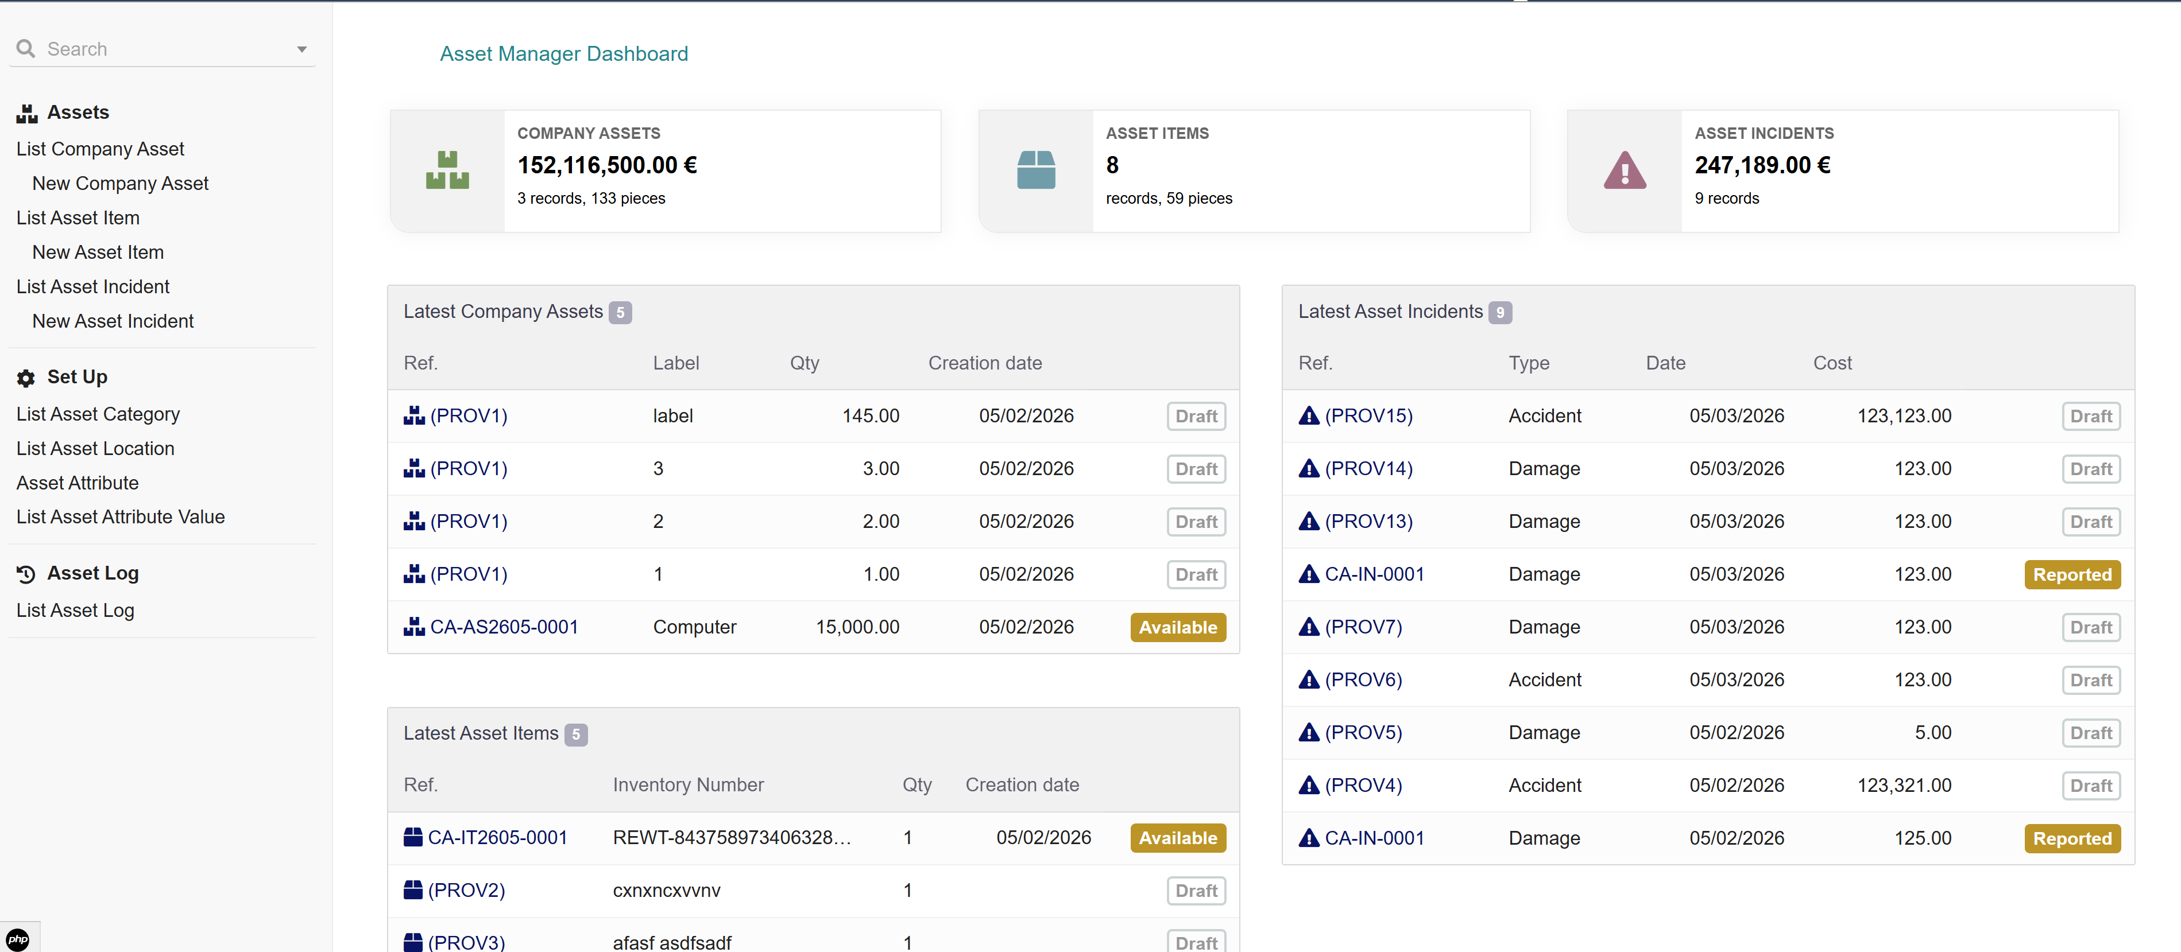The image size is (2181, 952).
Task: Click the asset icon beside CA-AS2605-0001
Action: coord(414,627)
